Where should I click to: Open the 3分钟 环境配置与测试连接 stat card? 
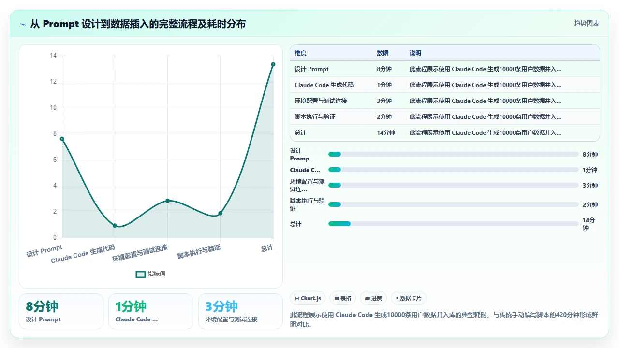pyautogui.click(x=240, y=311)
